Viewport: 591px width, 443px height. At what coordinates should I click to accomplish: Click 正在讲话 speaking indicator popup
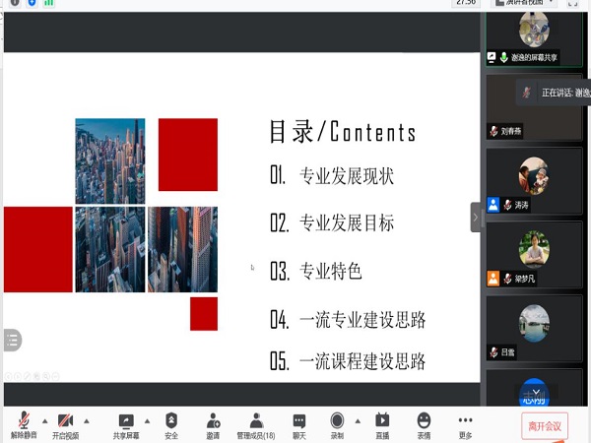[554, 93]
